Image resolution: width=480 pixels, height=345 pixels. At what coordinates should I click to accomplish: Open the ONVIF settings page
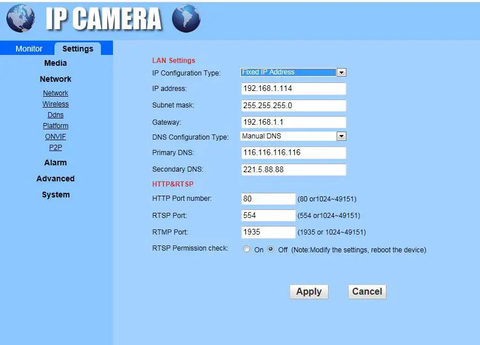(x=55, y=136)
